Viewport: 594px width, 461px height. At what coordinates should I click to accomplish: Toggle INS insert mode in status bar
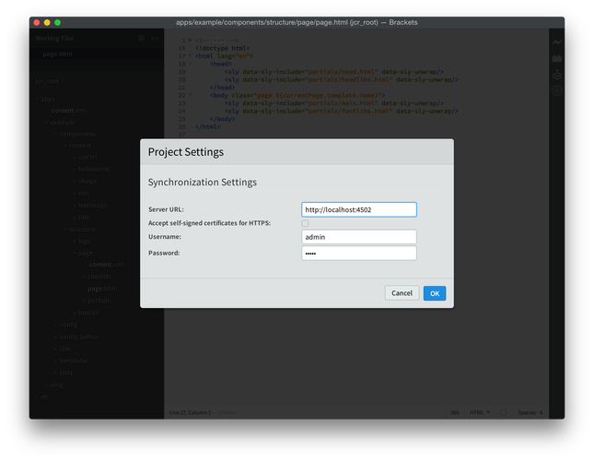455,412
